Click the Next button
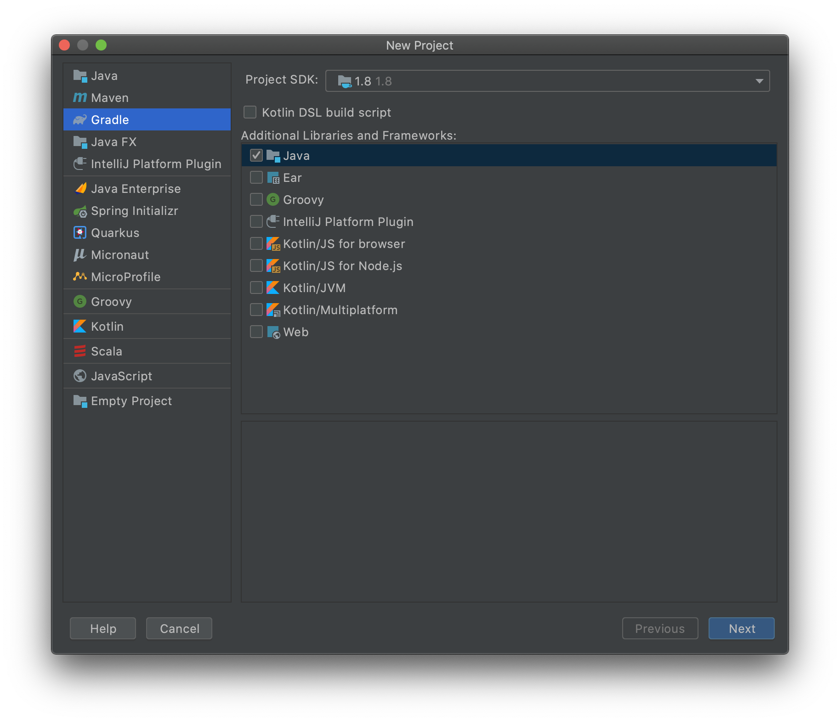The width and height of the screenshot is (840, 722). pyautogui.click(x=742, y=628)
